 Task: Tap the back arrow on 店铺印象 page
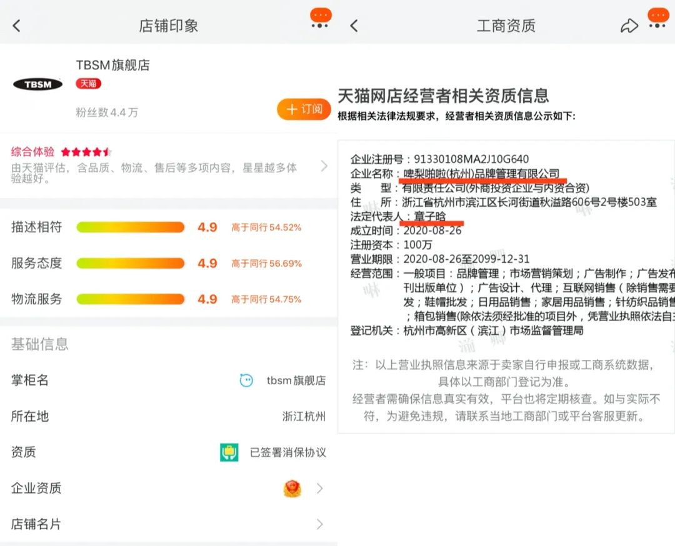[x=17, y=26]
